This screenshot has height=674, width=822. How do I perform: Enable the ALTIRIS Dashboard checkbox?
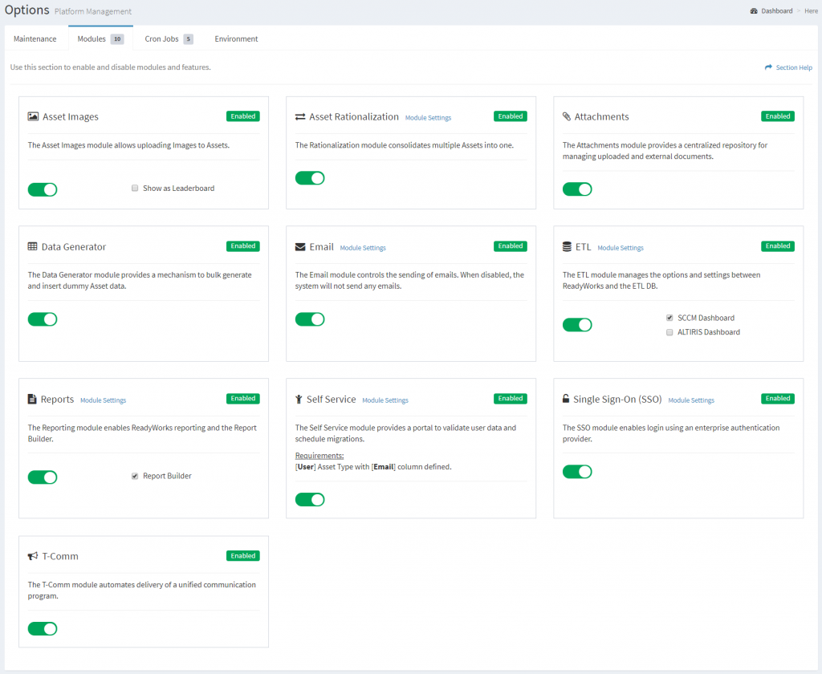pyautogui.click(x=669, y=332)
